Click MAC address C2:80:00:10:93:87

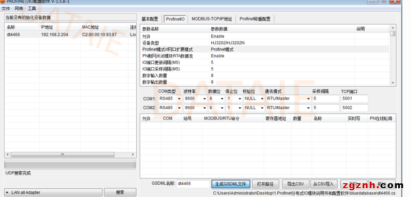[99, 34]
